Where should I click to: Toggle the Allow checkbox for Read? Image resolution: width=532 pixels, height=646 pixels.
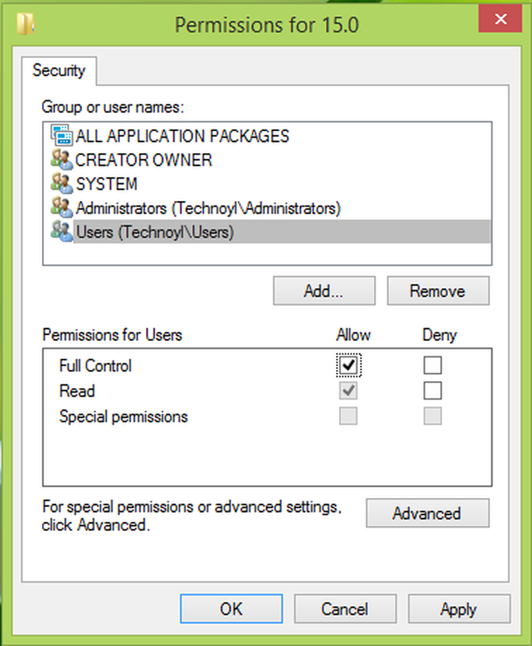pos(348,391)
